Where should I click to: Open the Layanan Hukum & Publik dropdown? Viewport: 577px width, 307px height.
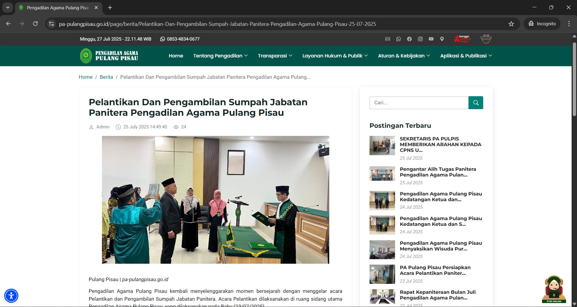[x=335, y=56]
